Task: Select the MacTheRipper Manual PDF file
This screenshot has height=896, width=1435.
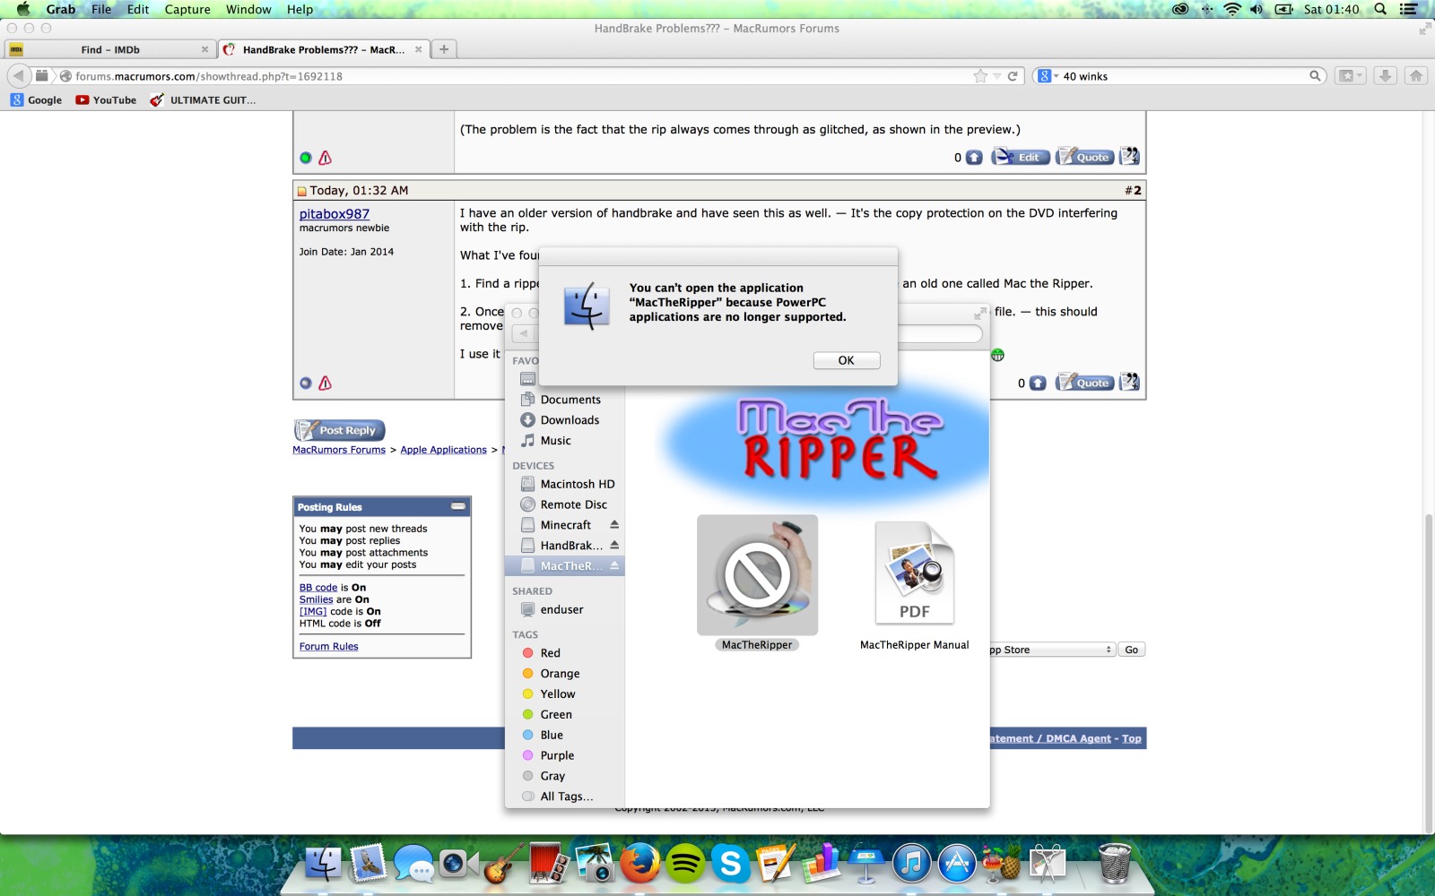Action: [x=914, y=574]
